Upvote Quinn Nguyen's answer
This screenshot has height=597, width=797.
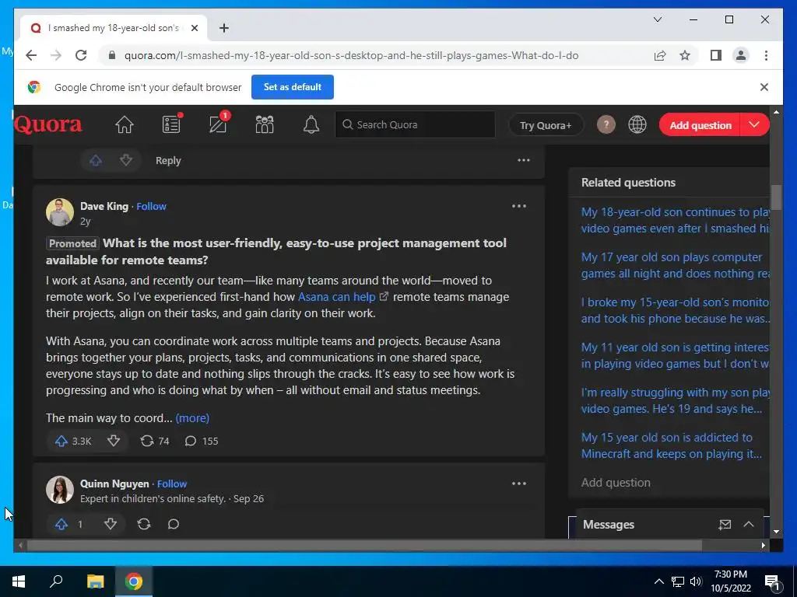point(68,524)
